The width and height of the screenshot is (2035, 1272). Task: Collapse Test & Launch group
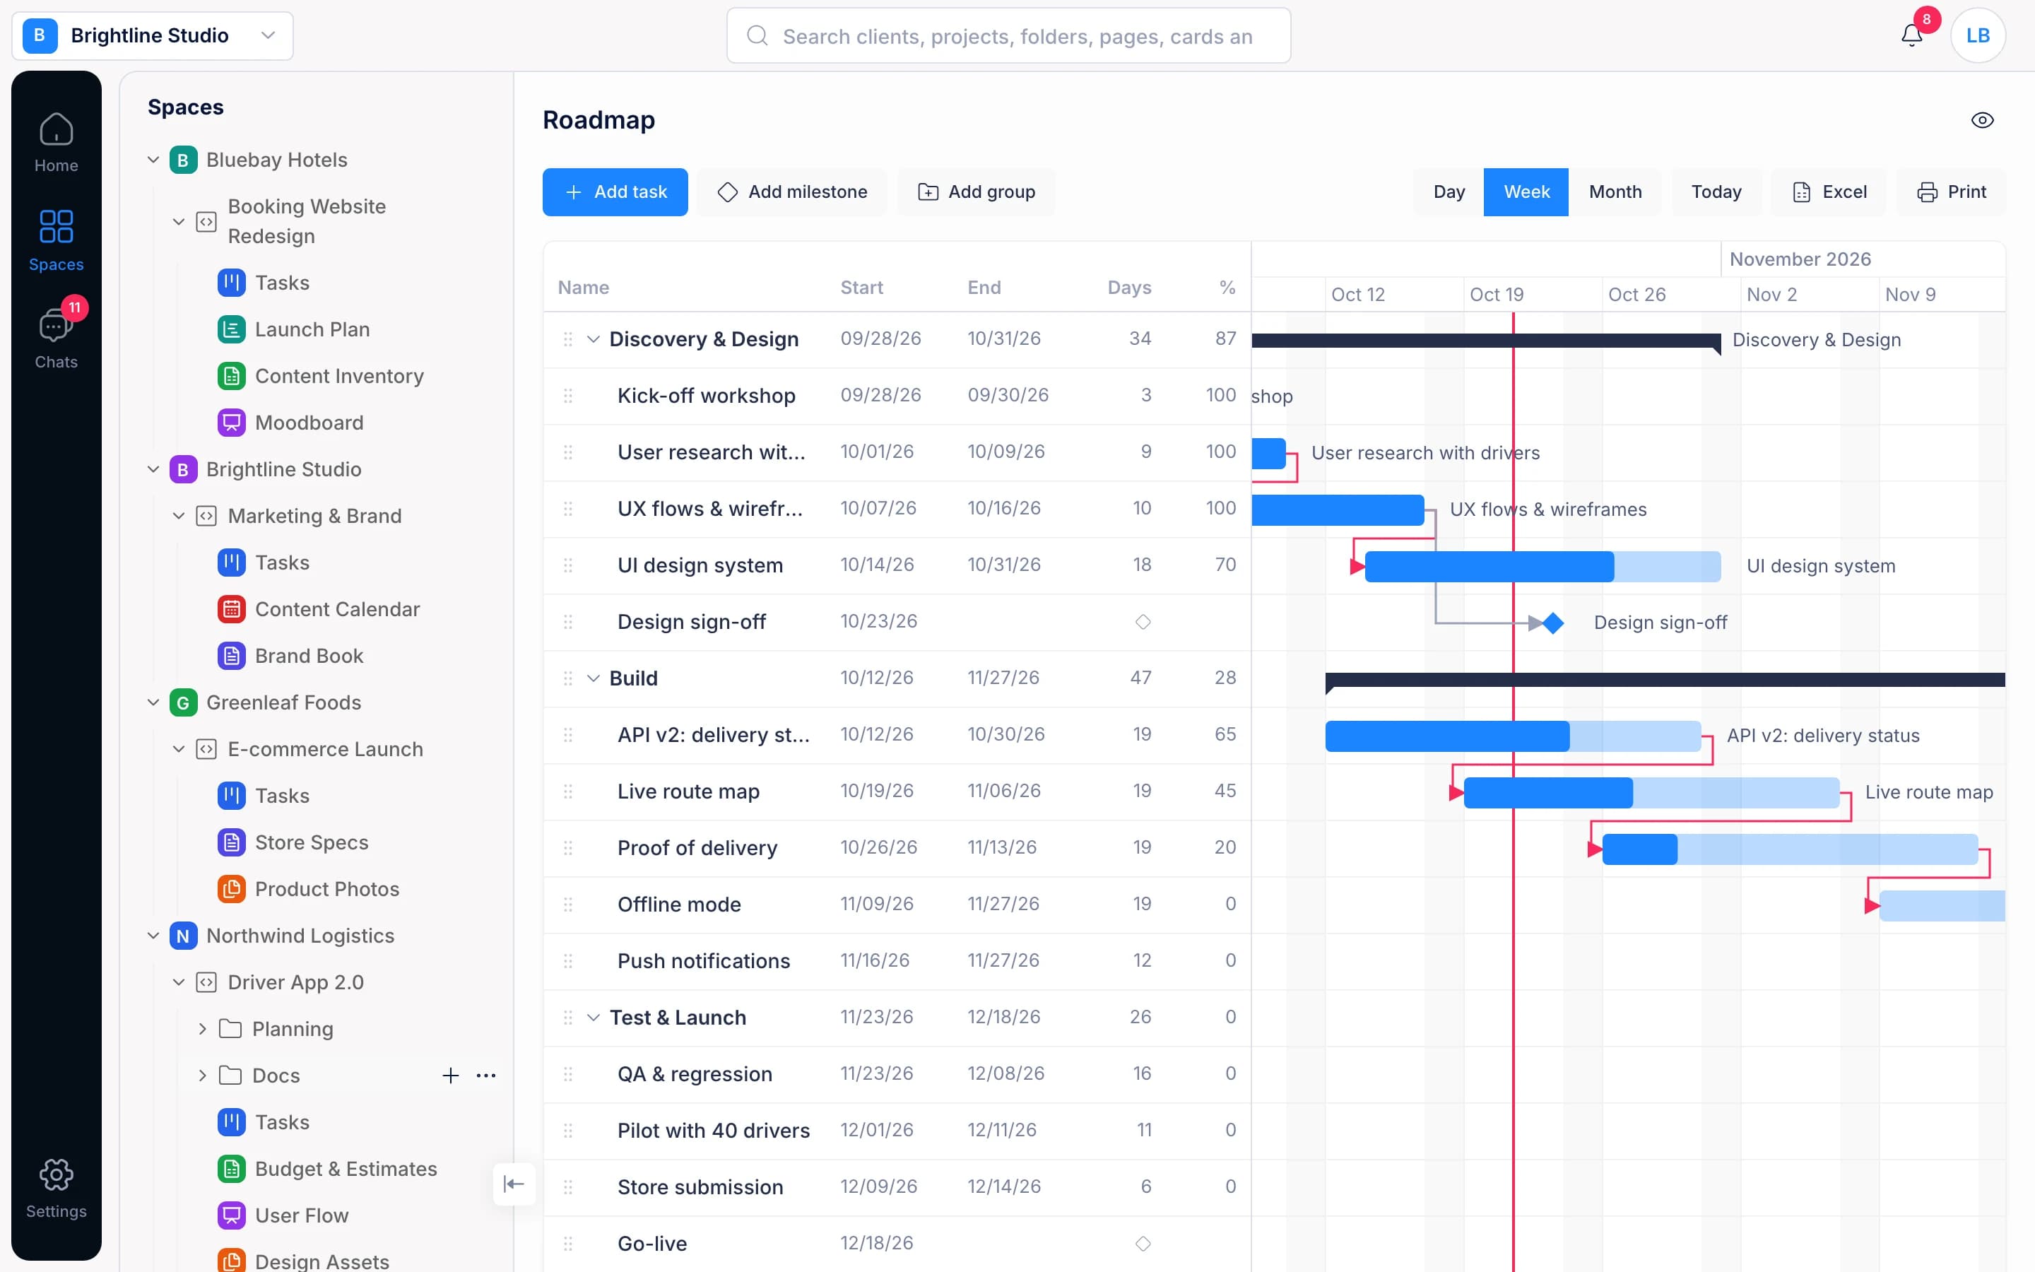pos(593,1017)
